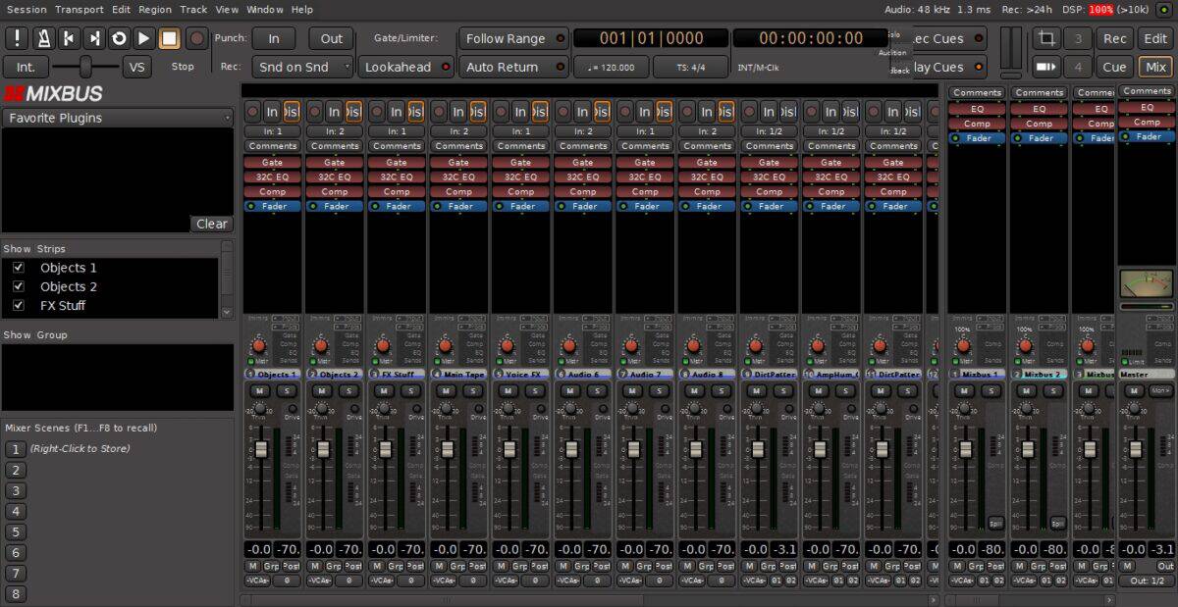This screenshot has height=607, width=1178.
Task: Click the global record arm button
Action: pos(197,38)
